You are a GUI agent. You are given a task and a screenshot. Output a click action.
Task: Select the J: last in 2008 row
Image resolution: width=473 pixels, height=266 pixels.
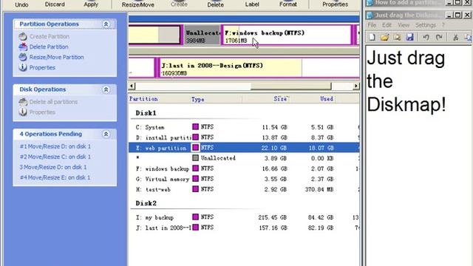click(x=244, y=228)
